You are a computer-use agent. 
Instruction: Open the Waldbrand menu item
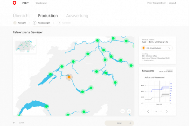tap(41, 3)
